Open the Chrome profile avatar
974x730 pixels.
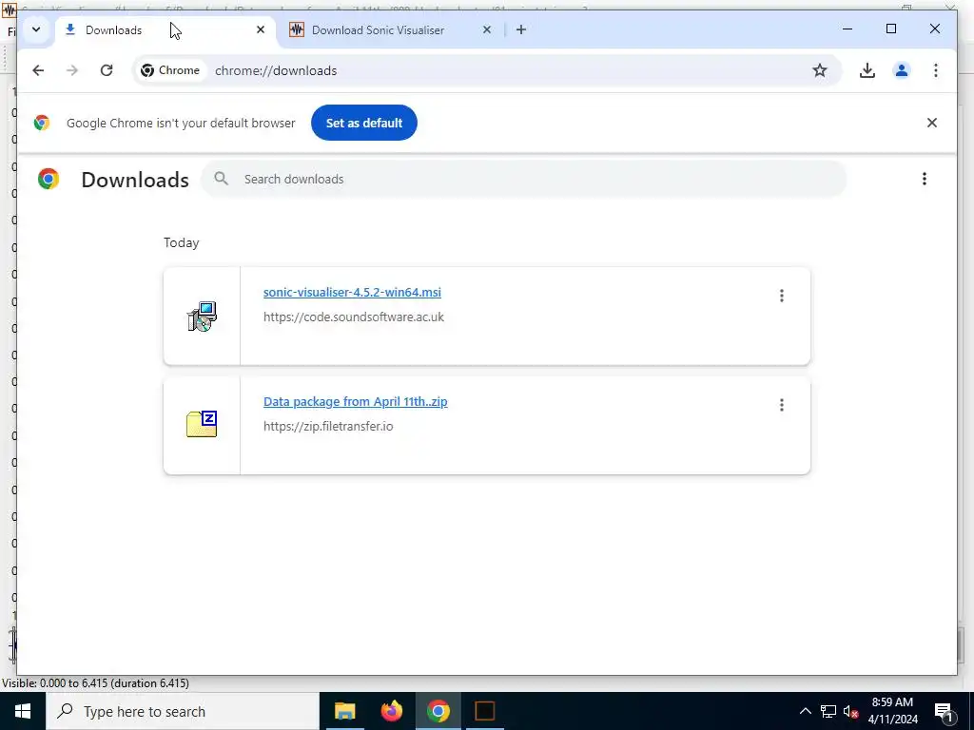[x=902, y=70]
